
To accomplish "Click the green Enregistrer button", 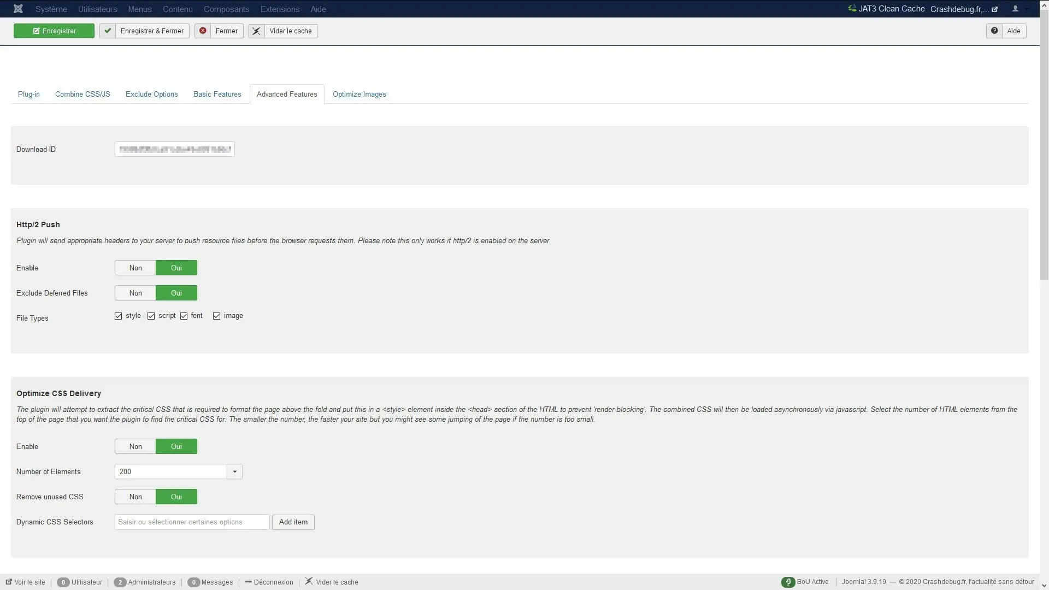I will 54,31.
